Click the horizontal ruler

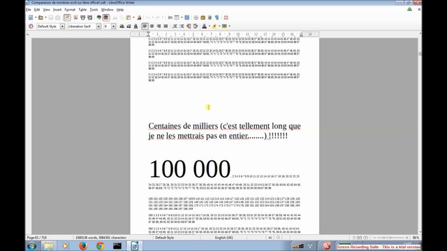225,34
